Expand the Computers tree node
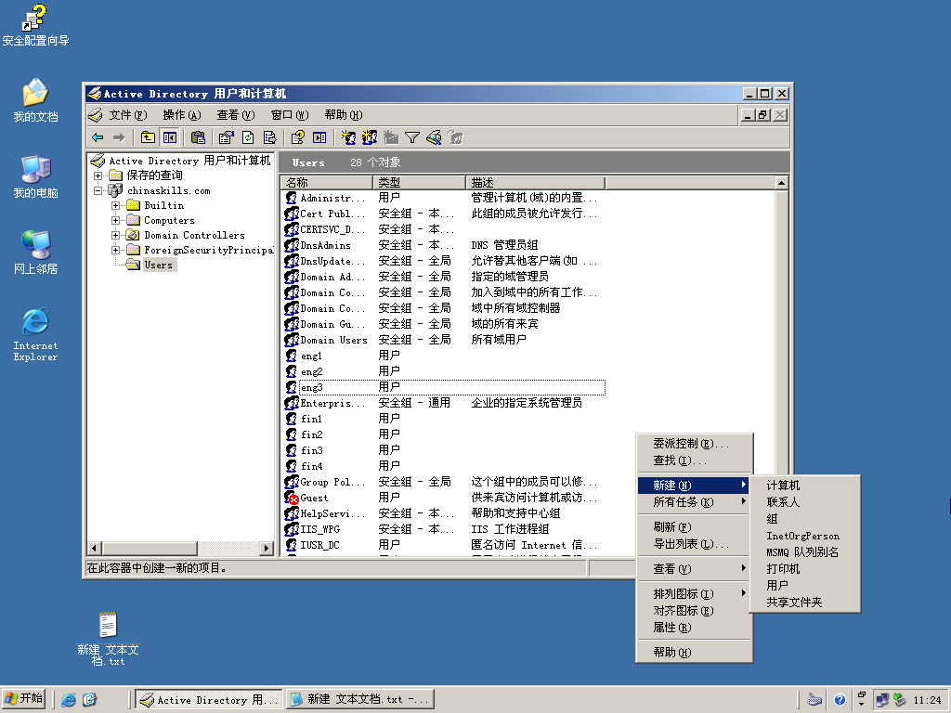The height and width of the screenshot is (713, 951). (115, 220)
